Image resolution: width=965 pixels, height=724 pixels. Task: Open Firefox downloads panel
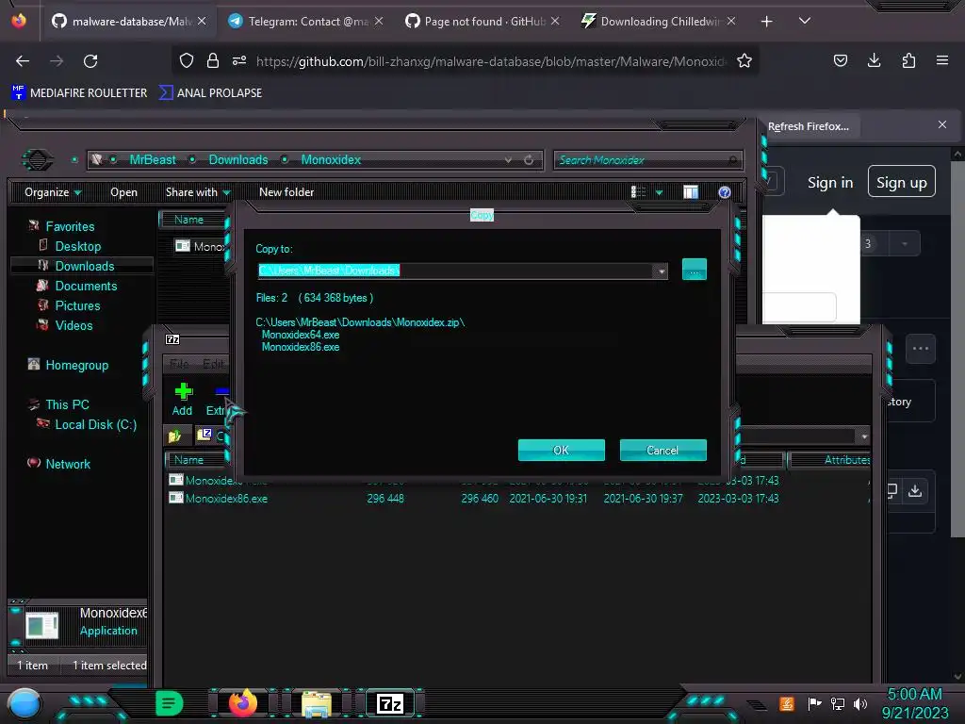pos(874,60)
